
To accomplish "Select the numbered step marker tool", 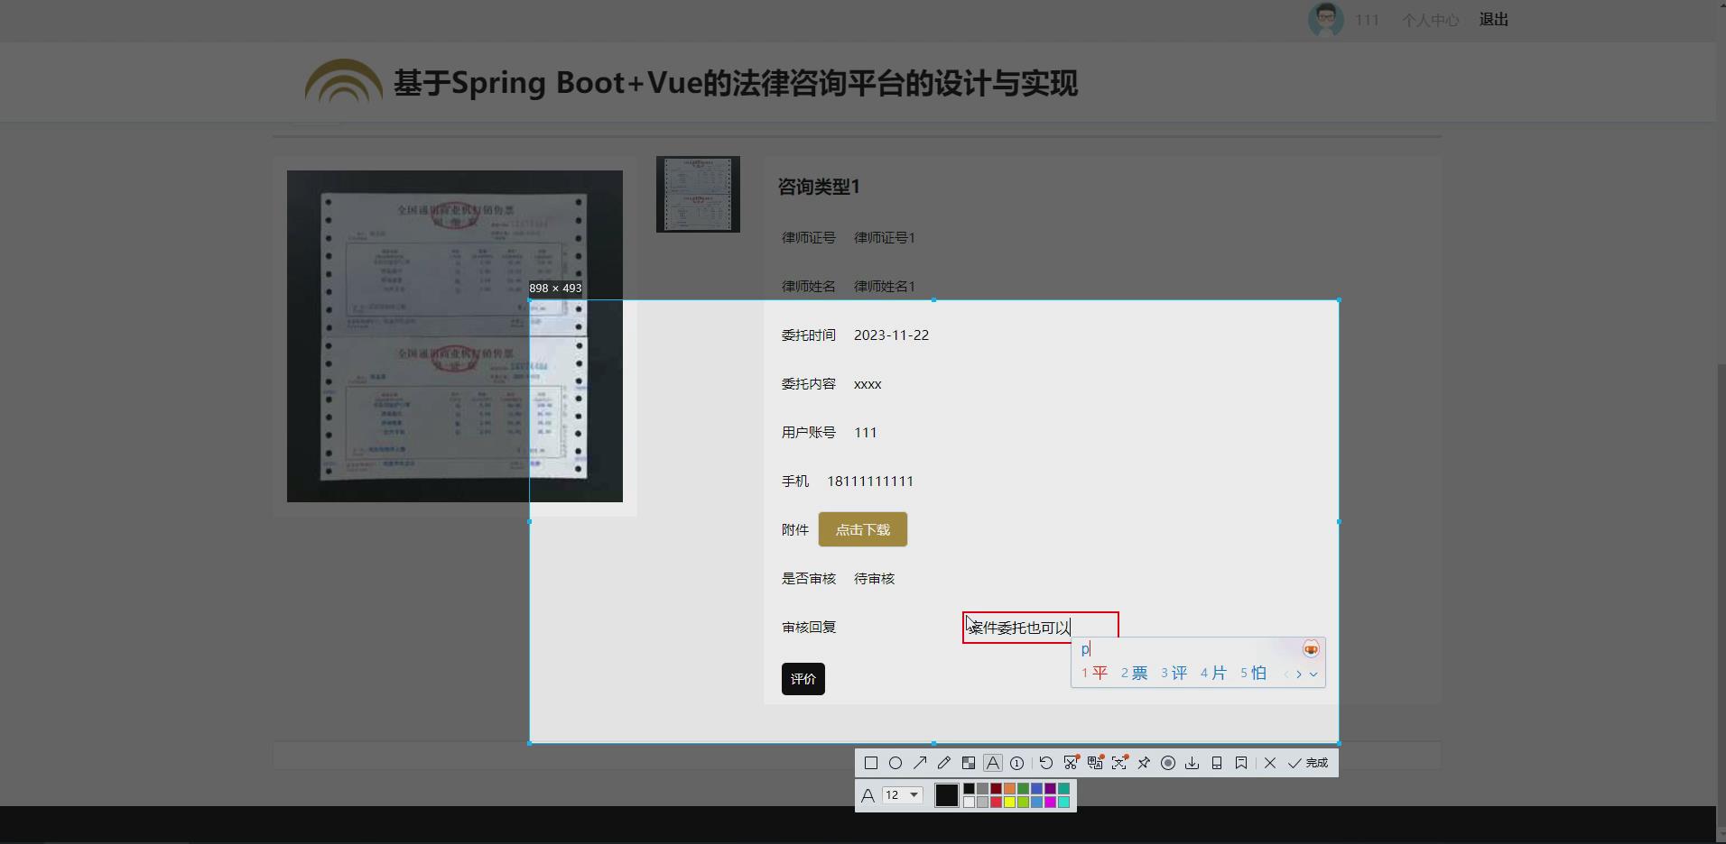I will 1017,763.
